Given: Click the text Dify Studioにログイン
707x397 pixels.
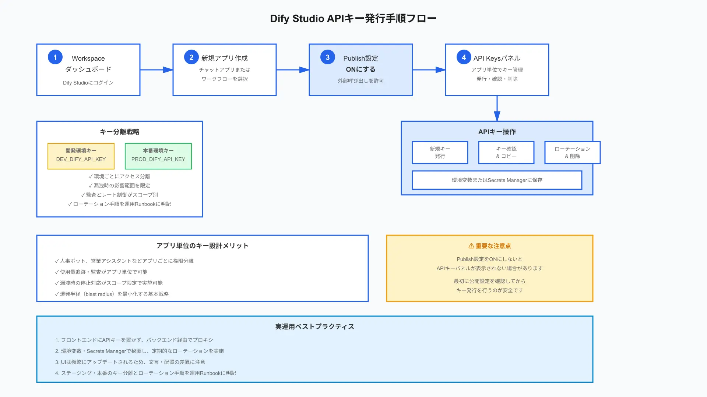Looking at the screenshot, I should pos(88,83).
